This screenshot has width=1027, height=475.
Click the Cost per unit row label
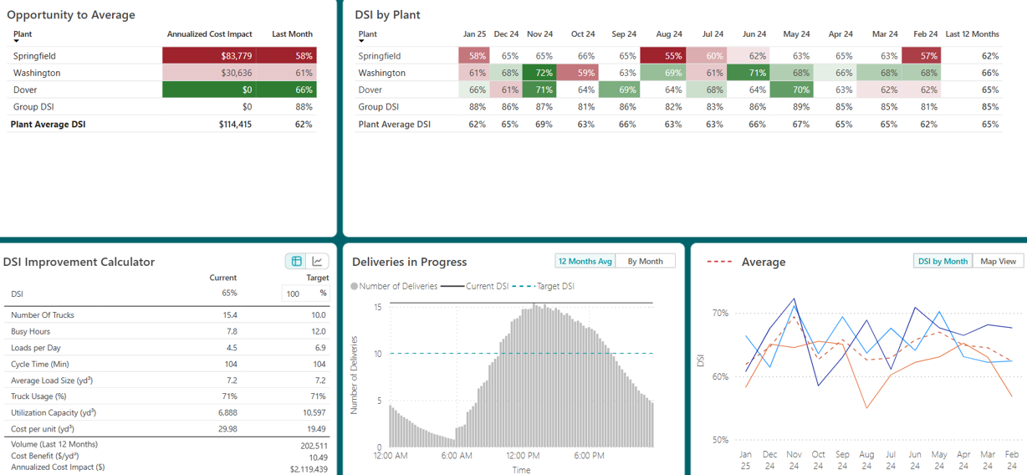(43, 429)
